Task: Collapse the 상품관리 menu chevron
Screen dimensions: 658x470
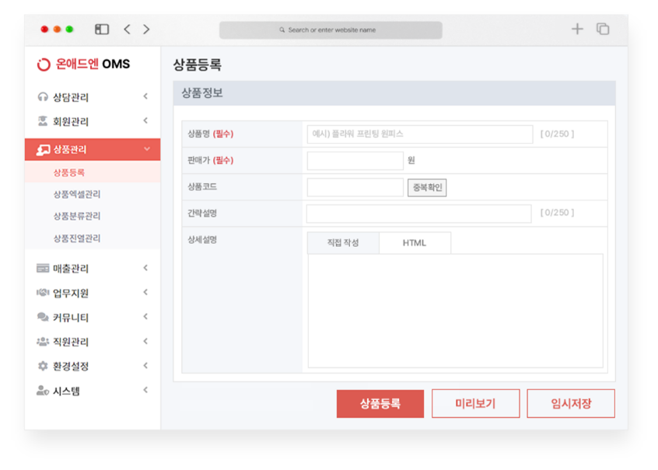Action: click(147, 149)
